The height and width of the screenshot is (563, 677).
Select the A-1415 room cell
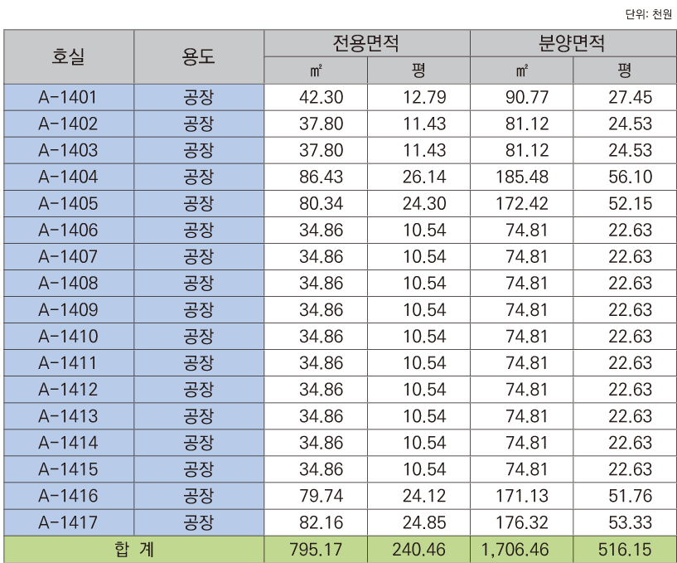coord(68,469)
